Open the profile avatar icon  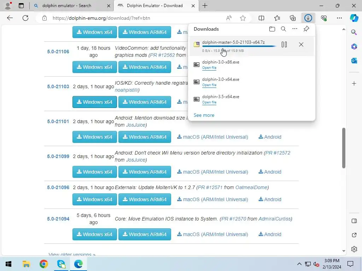pos(8,6)
